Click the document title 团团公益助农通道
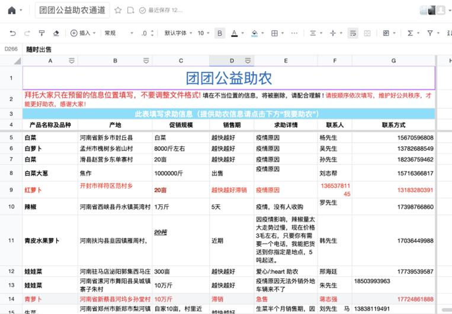This screenshot has height=314, width=452. coord(72,10)
